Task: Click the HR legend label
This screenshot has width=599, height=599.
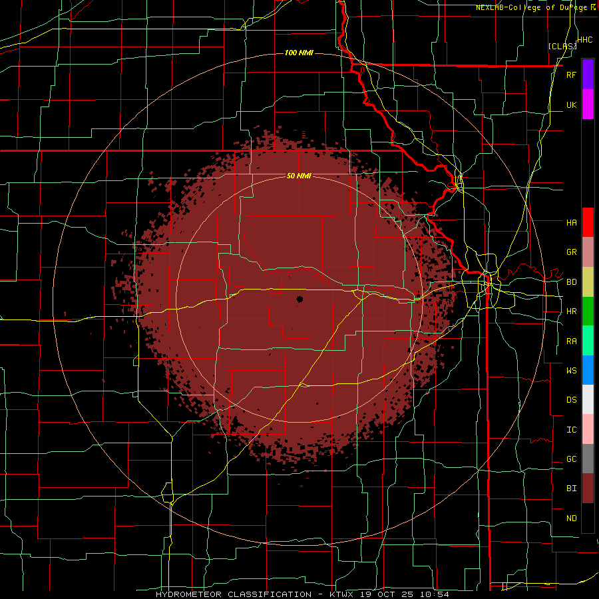Action: (x=571, y=311)
